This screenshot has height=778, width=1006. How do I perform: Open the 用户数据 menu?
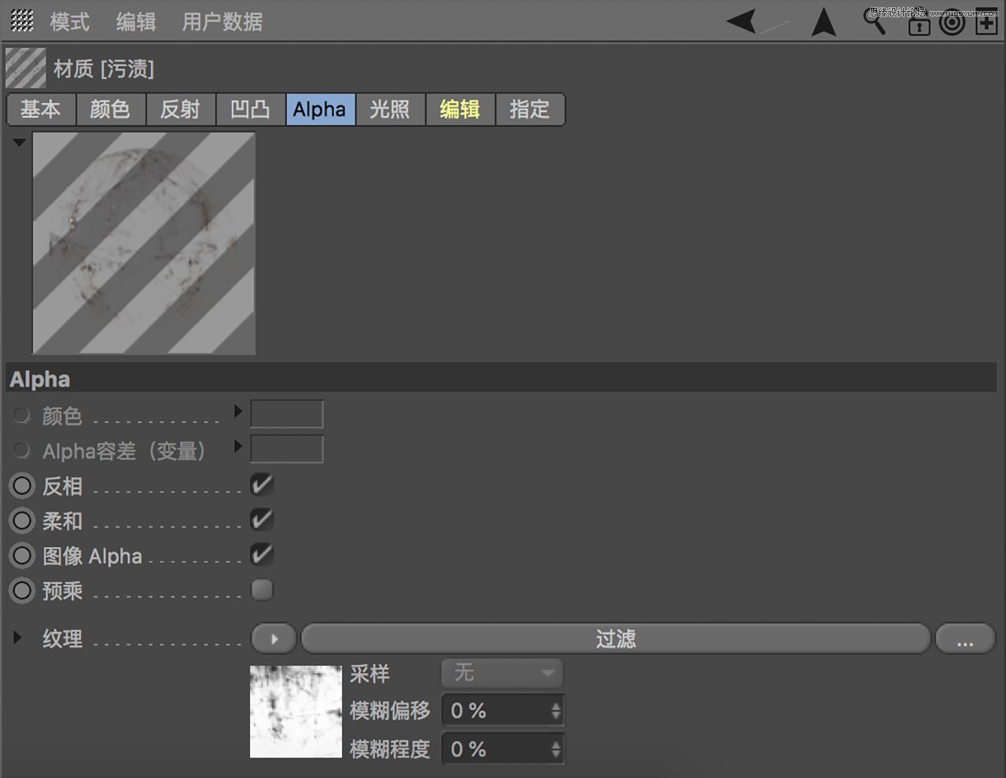coord(222,22)
